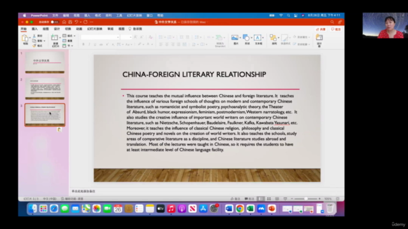Toggle Italic formatting
408x229 pixels.
[89, 45]
